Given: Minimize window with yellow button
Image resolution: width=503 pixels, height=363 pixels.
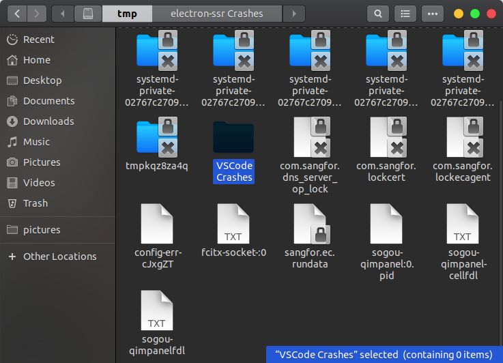Looking at the screenshot, I should click(459, 14).
